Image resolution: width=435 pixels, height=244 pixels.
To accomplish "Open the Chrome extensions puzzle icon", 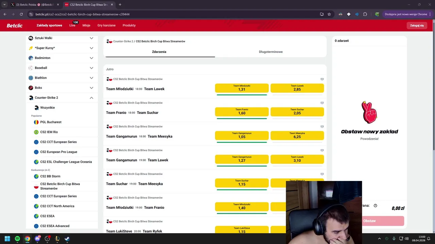I will pyautogui.click(x=365, y=14).
